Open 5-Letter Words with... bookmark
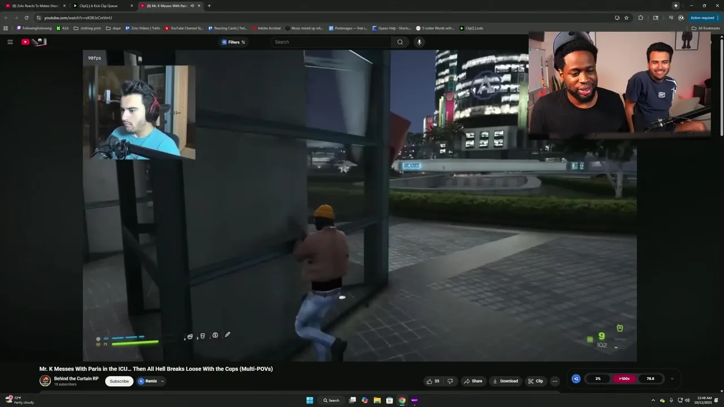Screen dimensions: 724x407 click(x=435, y=28)
